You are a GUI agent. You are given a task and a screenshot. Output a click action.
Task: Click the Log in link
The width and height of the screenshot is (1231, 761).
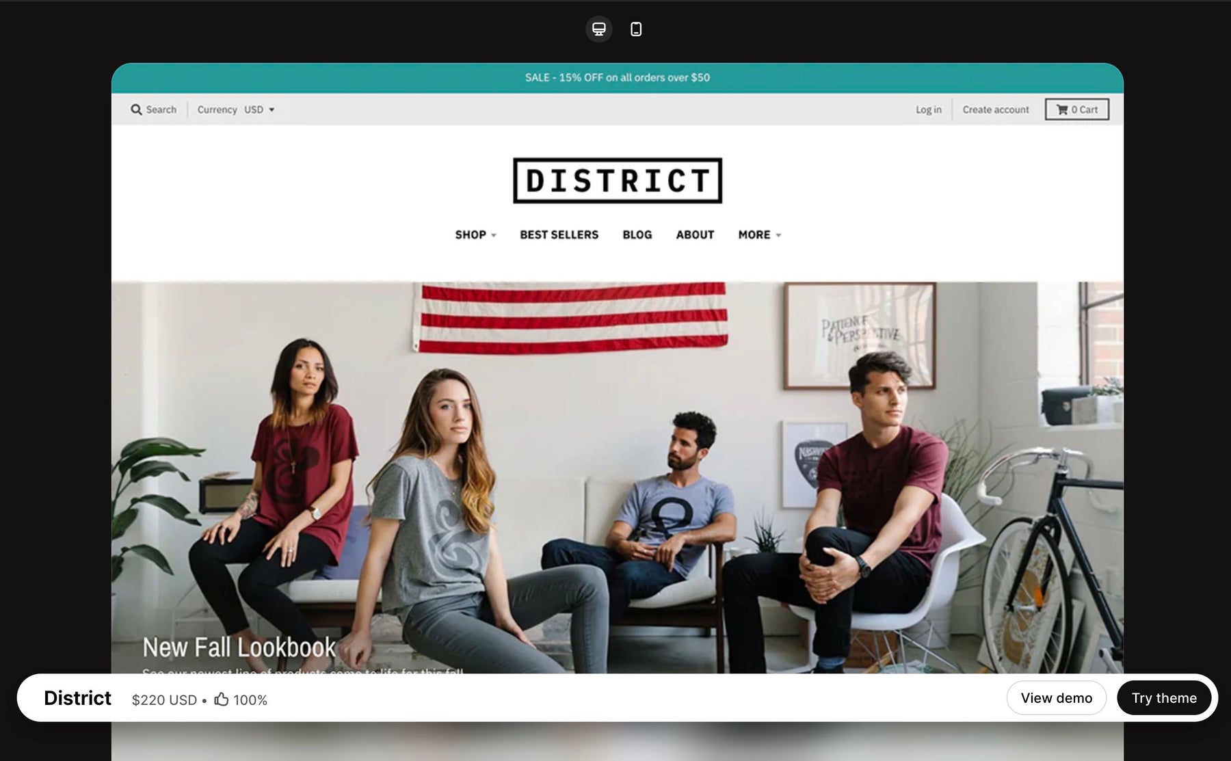(x=928, y=109)
